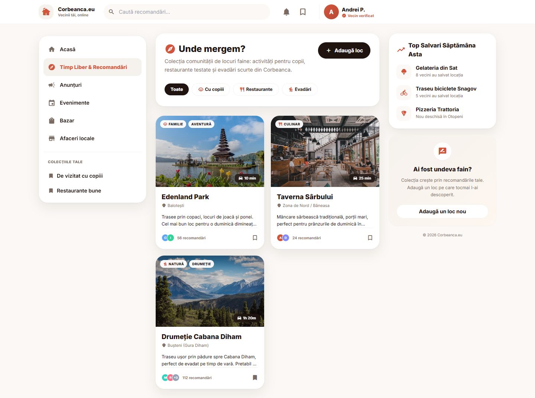535x398 pixels.
Task: Click 'Adaugă un loc nou' button
Action: click(442, 211)
